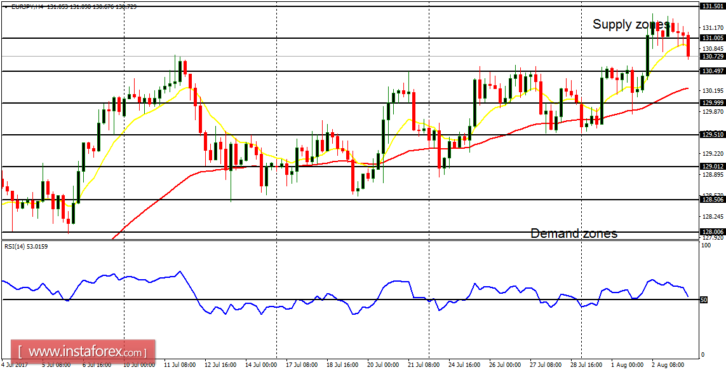Select the Demand zones label
Viewport: 726px width, 372px height.
coord(574,233)
